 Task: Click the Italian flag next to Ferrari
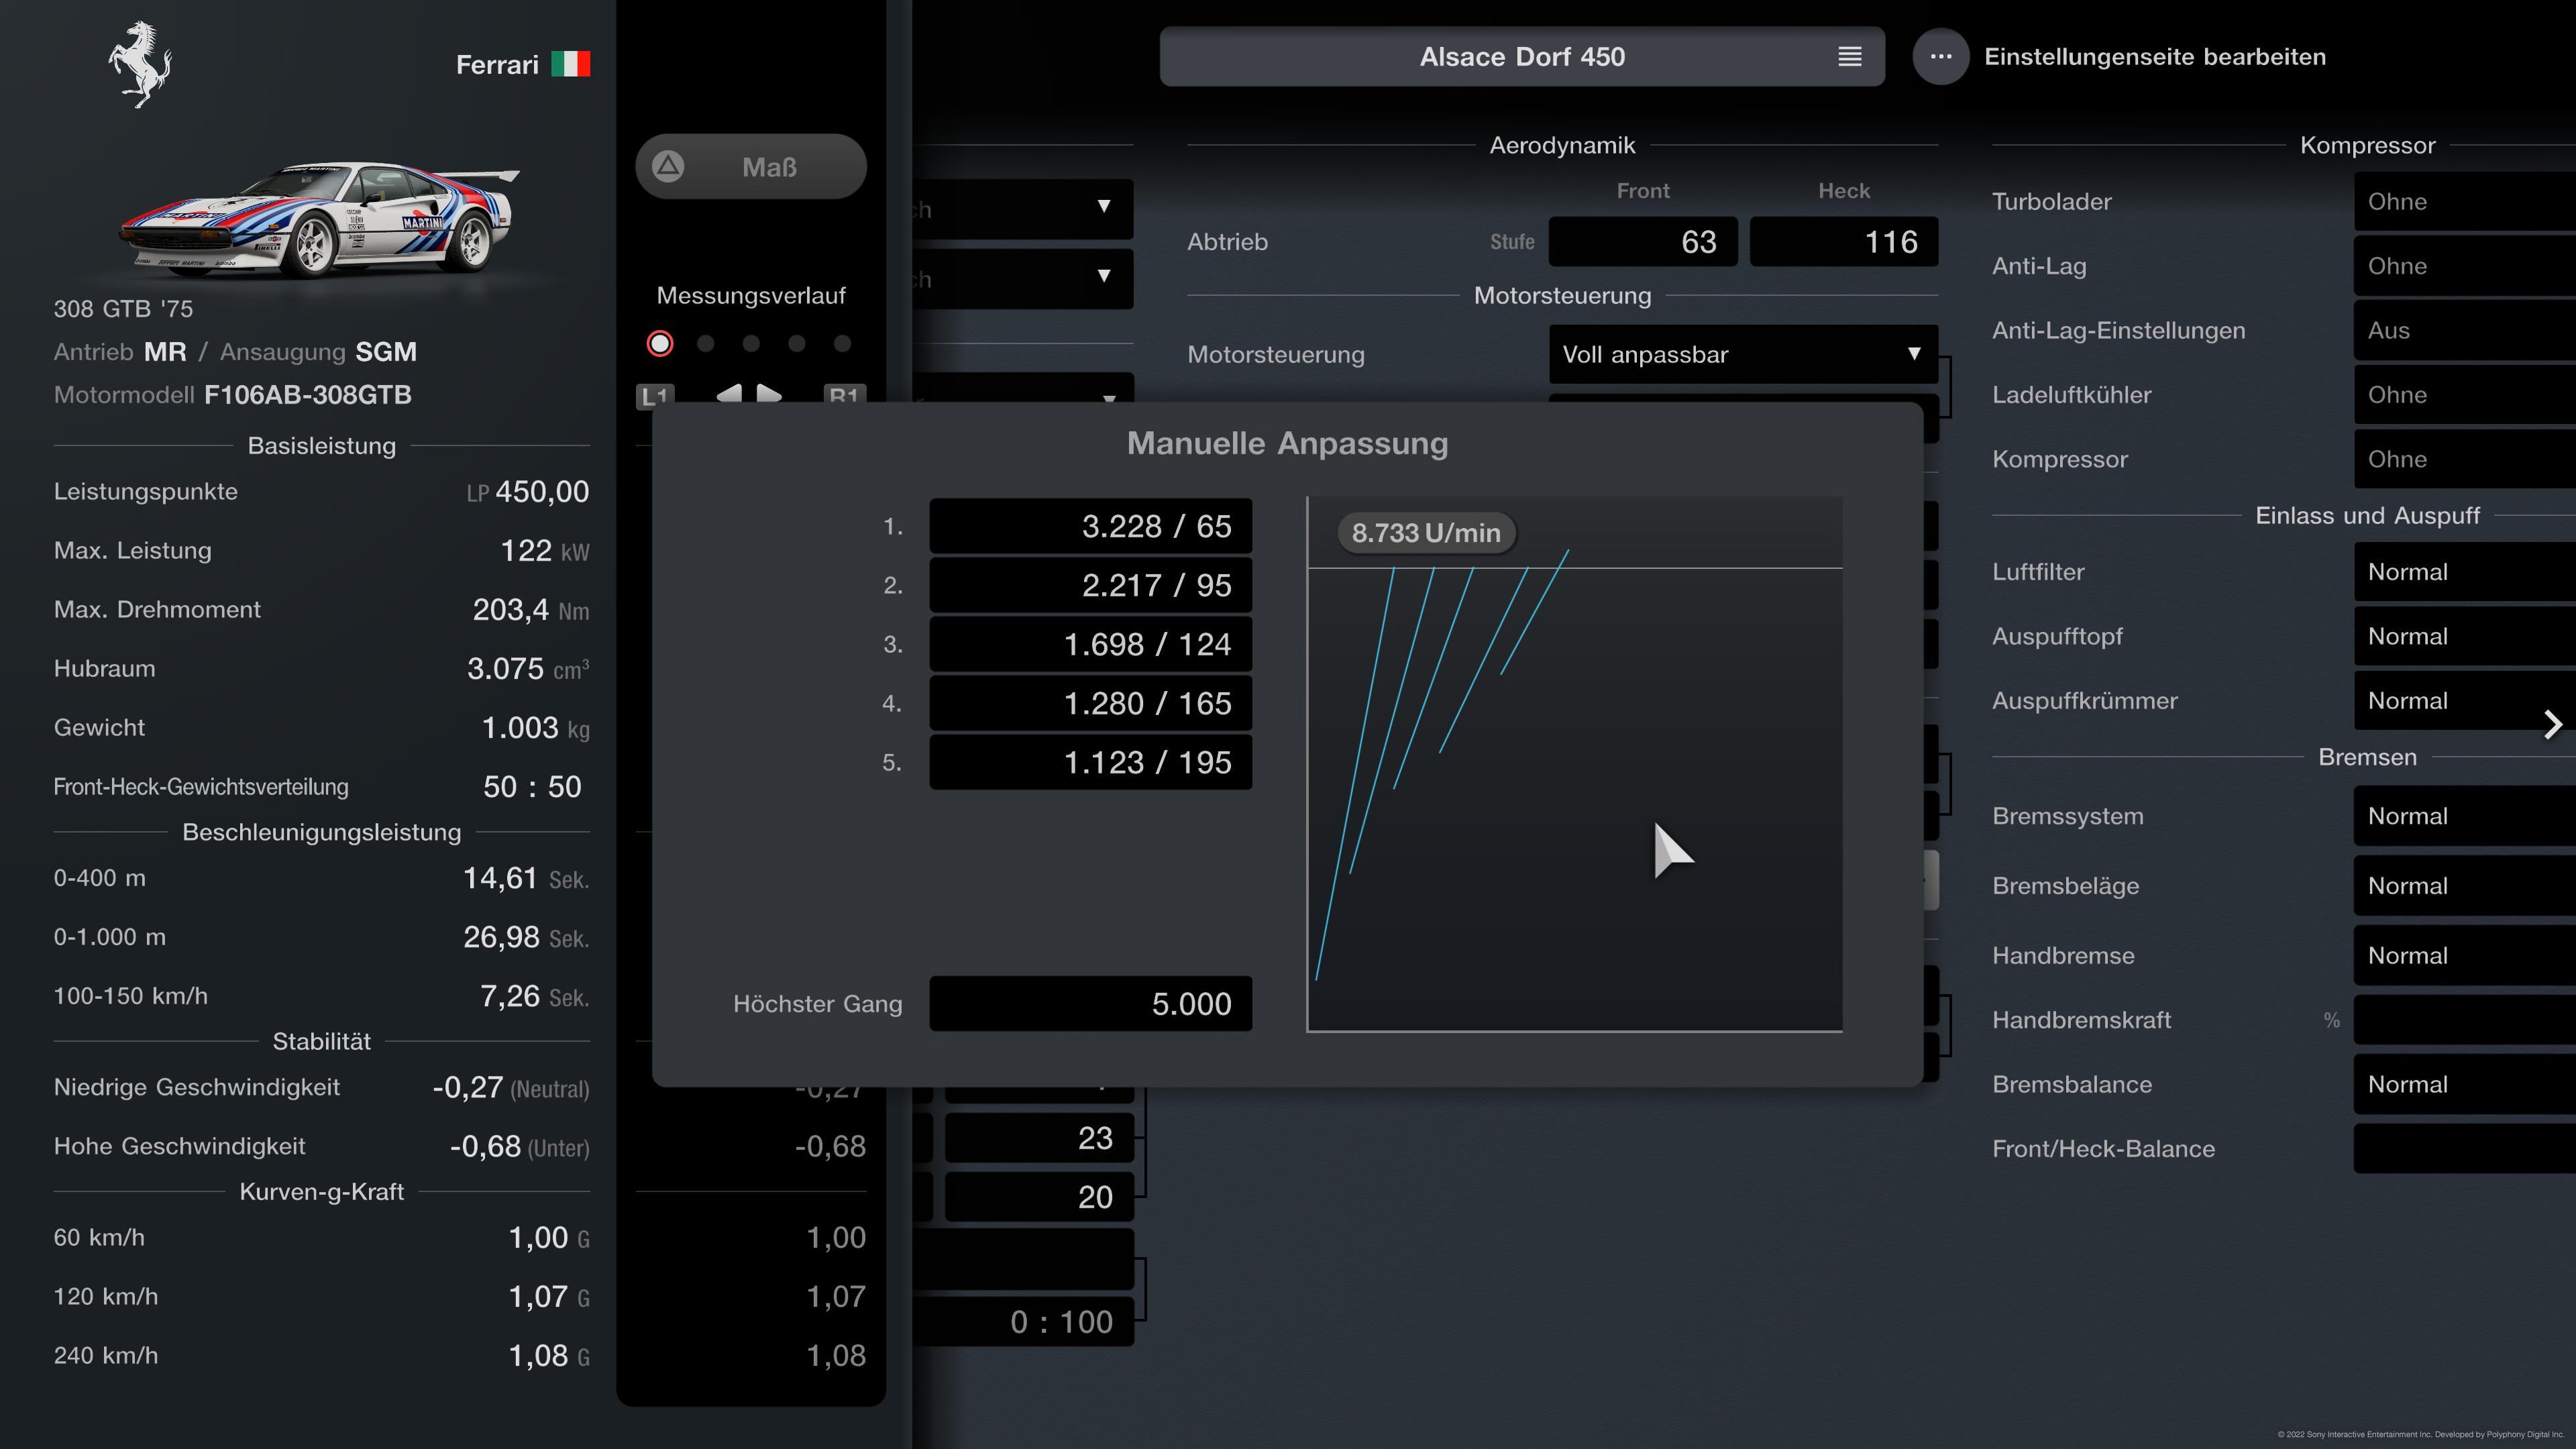[x=570, y=65]
